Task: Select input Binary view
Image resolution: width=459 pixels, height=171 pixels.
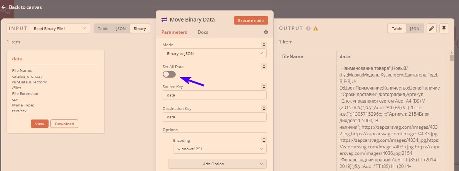Action: point(140,28)
